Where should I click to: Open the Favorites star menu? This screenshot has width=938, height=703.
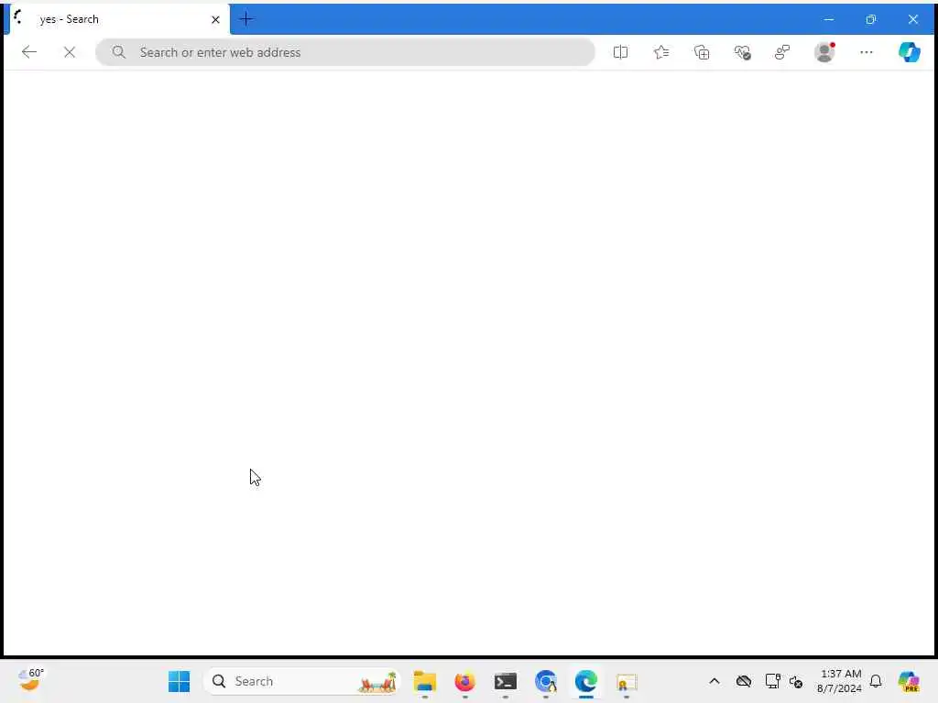pyautogui.click(x=661, y=52)
